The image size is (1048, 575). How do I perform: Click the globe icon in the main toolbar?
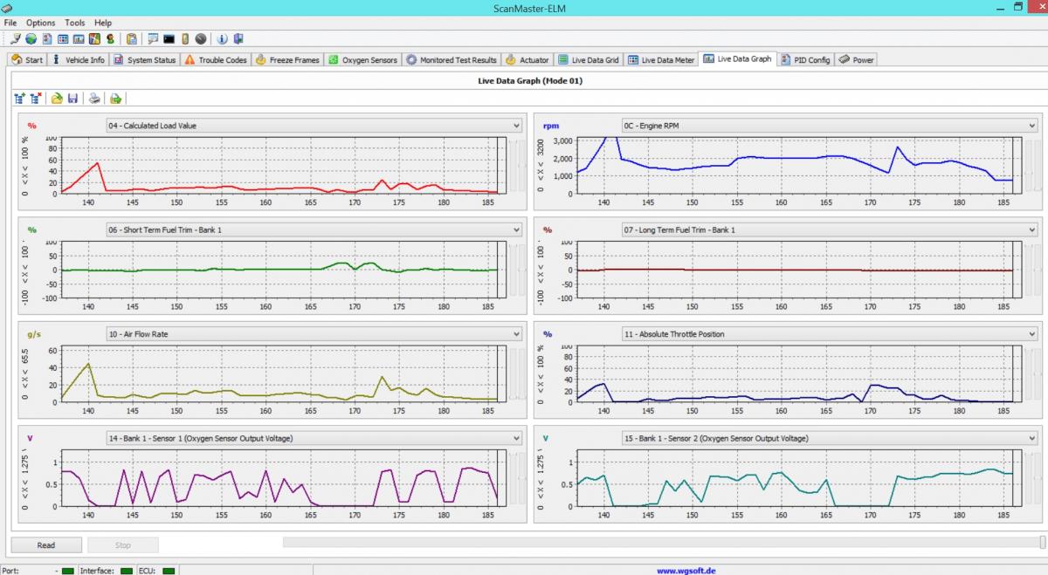point(31,38)
